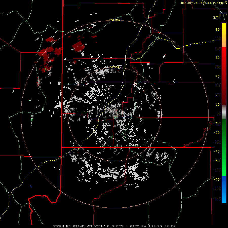
Task: Click the bright green segment near -60
Action: [x=224, y=171]
